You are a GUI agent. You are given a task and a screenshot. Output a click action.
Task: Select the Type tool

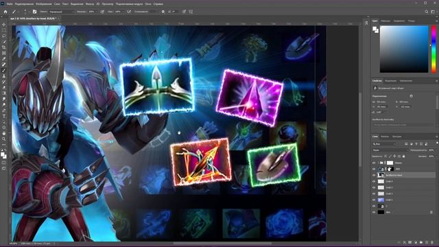pyautogui.click(x=4, y=116)
